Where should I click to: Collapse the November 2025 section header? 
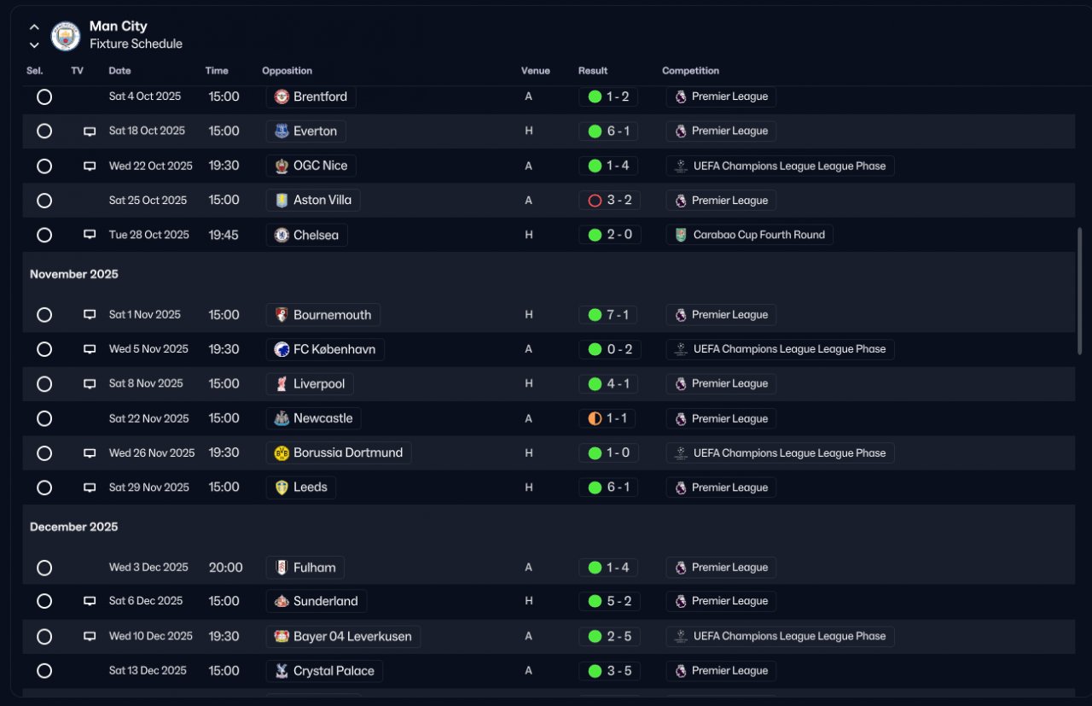[73, 274]
